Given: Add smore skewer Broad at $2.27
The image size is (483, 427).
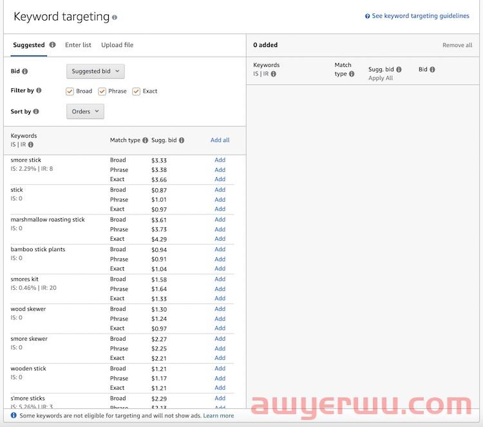Looking at the screenshot, I should [220, 338].
